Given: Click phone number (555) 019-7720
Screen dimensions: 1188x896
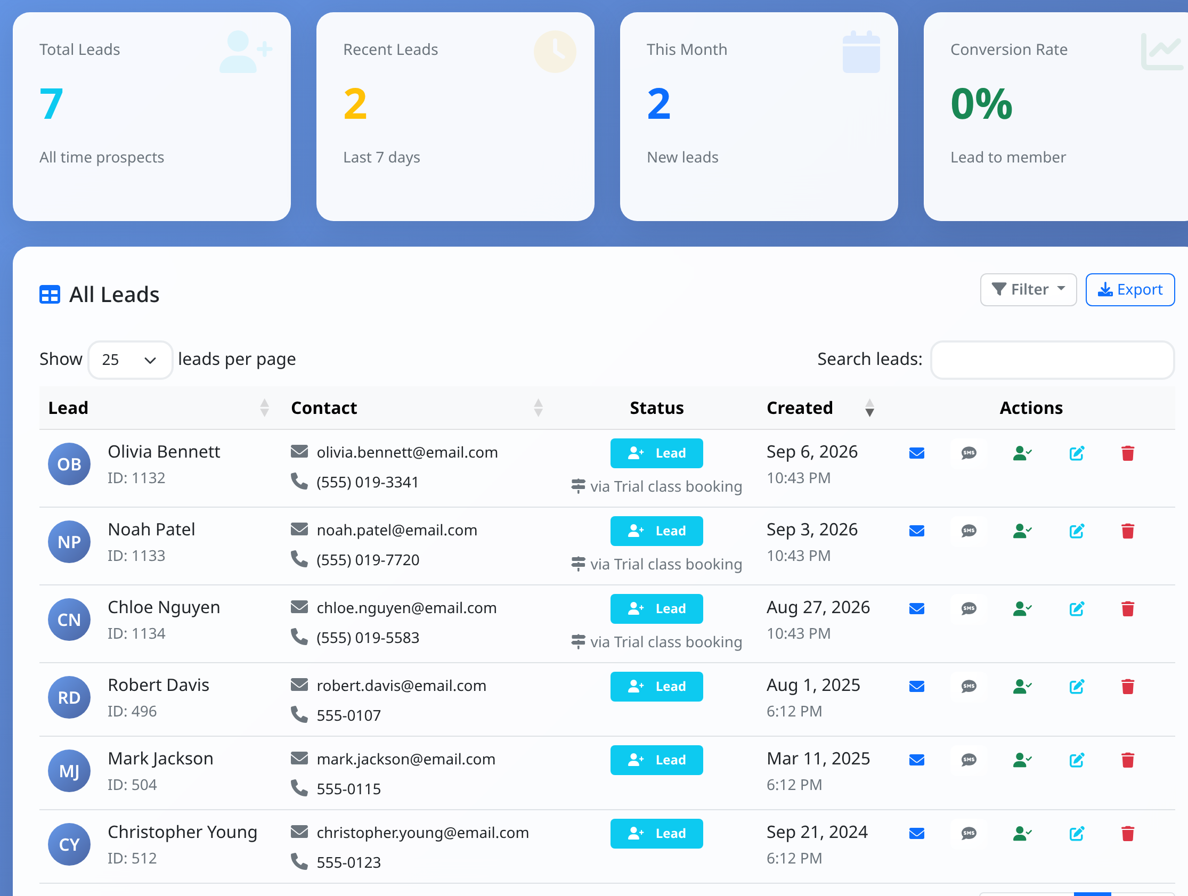Looking at the screenshot, I should coord(368,560).
